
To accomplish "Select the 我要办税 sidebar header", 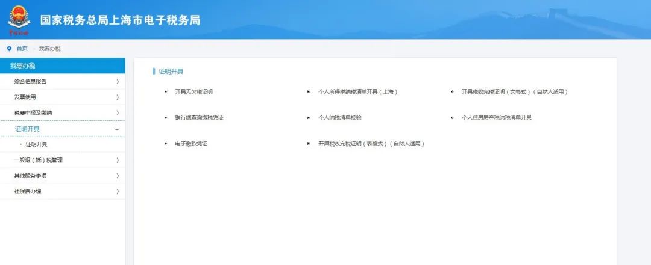I will click(62, 66).
